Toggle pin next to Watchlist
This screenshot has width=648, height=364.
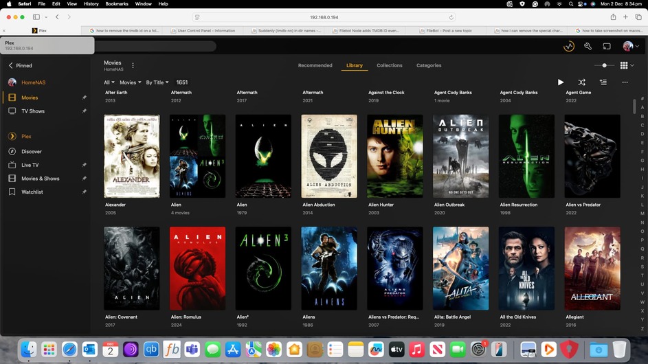point(84,192)
